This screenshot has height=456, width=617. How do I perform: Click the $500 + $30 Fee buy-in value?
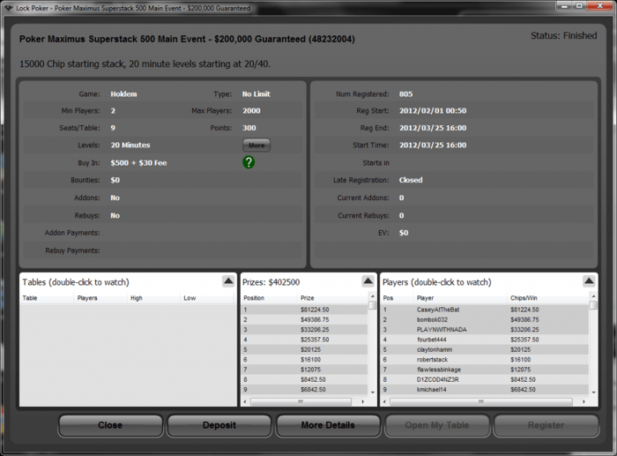click(x=138, y=162)
